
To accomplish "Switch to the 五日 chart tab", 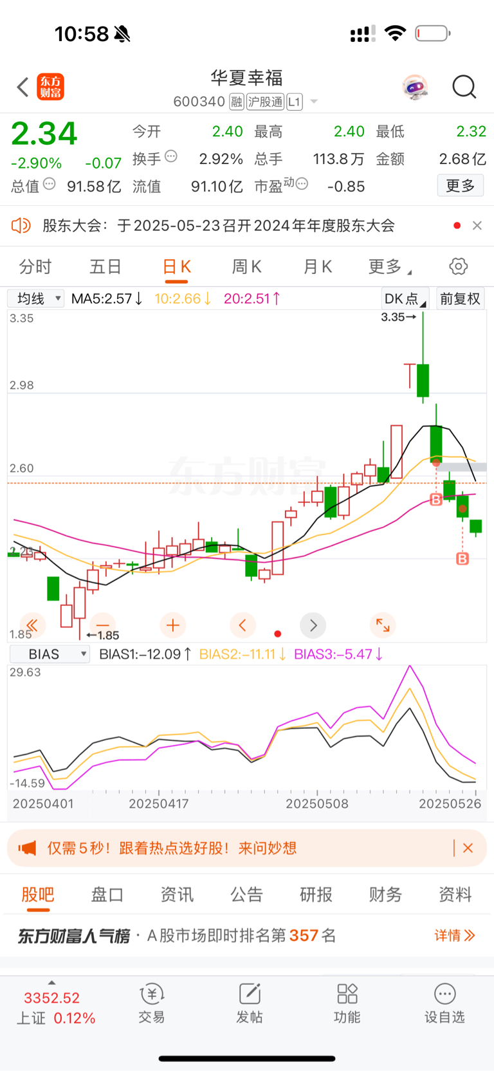I will click(x=105, y=266).
